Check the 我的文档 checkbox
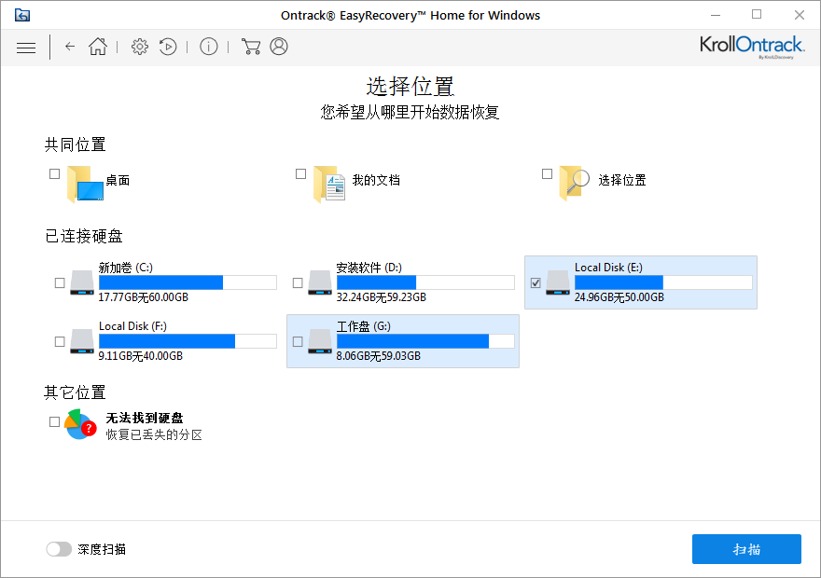 point(300,173)
